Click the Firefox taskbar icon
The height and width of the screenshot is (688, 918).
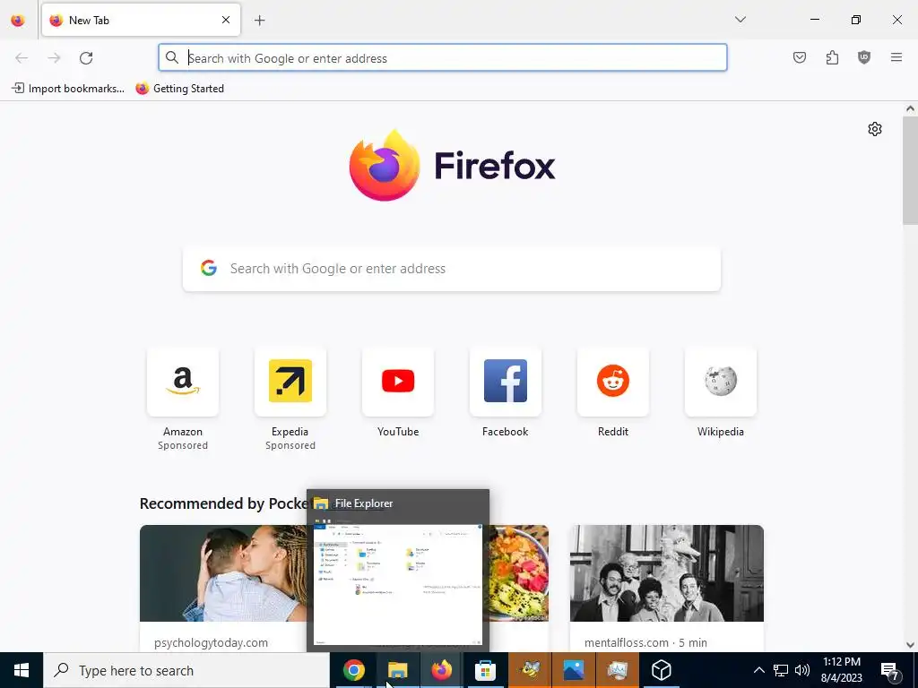441,670
